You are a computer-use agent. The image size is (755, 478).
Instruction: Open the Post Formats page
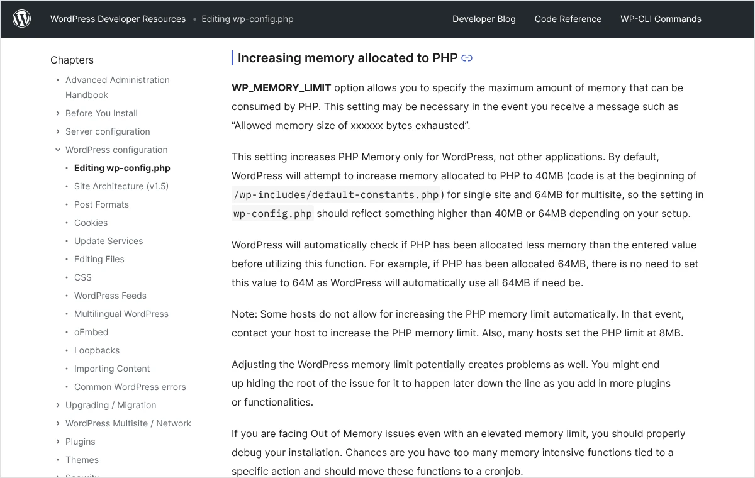click(x=101, y=204)
